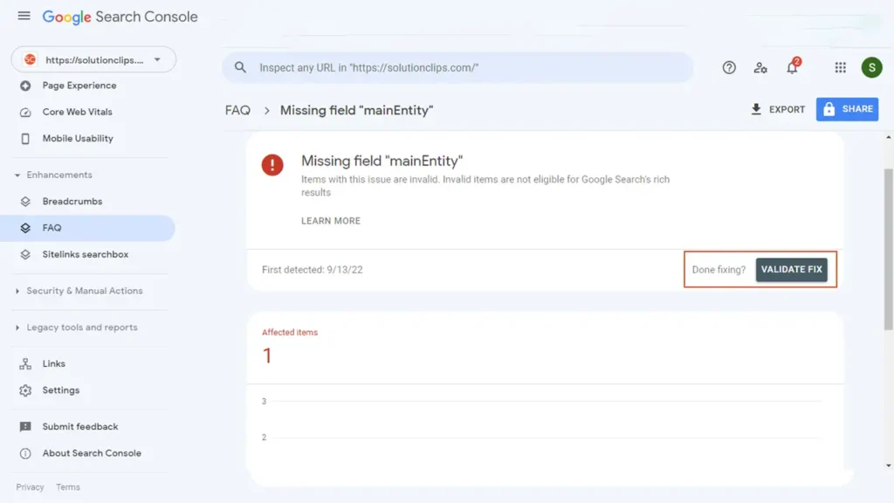Follow the Learn More link
The height and width of the screenshot is (503, 894).
tap(330, 221)
